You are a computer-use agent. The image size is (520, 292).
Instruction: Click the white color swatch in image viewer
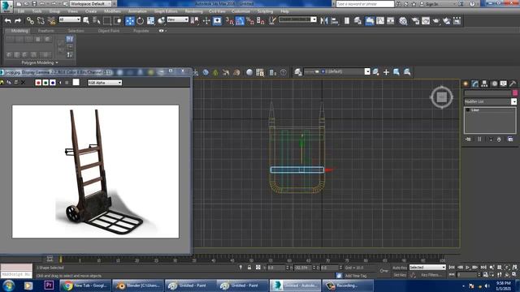point(76,82)
